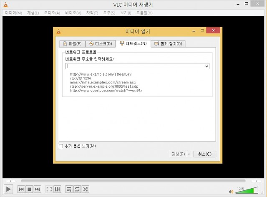267x197 pixels.
Task: Minimize the VLC main window
Action: (238, 4)
